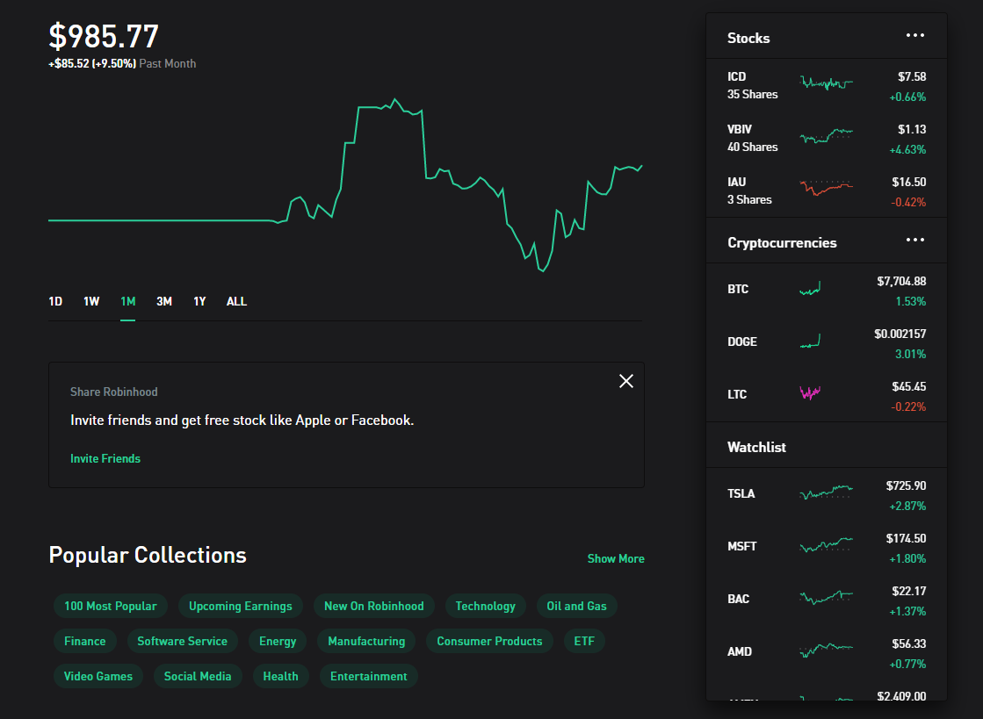
Task: Click the IAU ticker symbol
Action: (737, 182)
